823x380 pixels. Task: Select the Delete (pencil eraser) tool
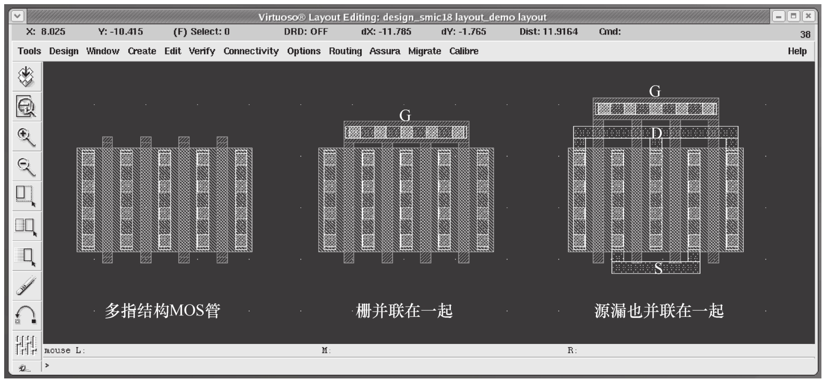click(26, 286)
